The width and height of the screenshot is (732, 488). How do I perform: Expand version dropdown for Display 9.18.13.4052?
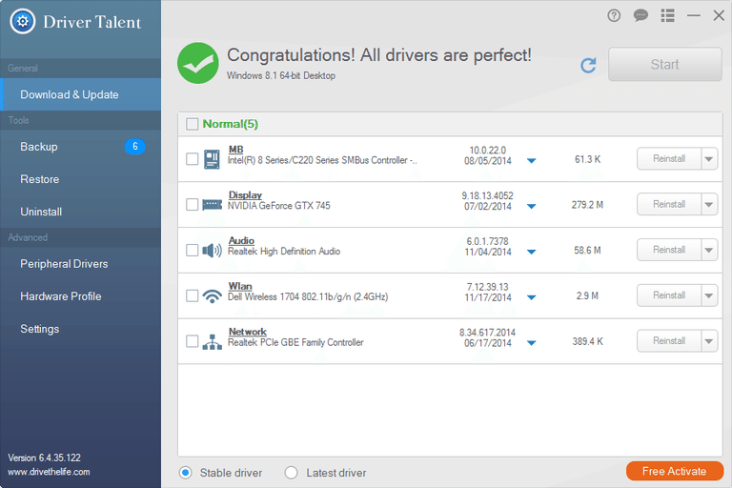click(x=531, y=206)
